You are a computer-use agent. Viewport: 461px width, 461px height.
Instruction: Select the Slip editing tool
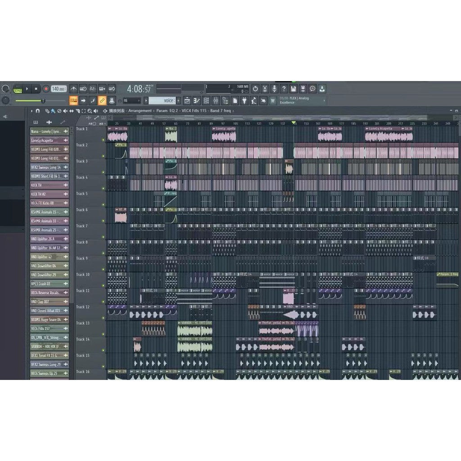(72, 111)
